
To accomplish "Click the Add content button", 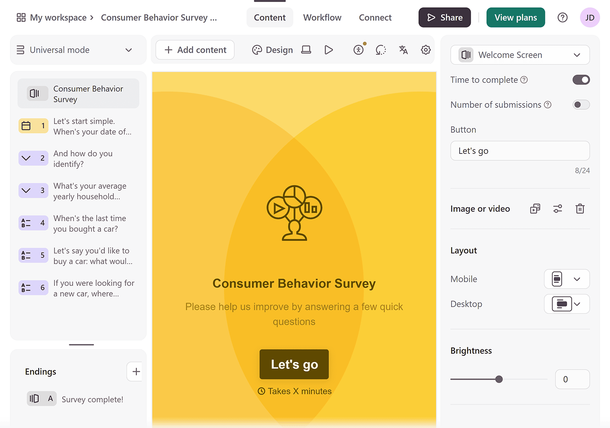I will click(195, 50).
